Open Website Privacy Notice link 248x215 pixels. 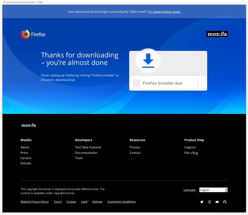35,202
